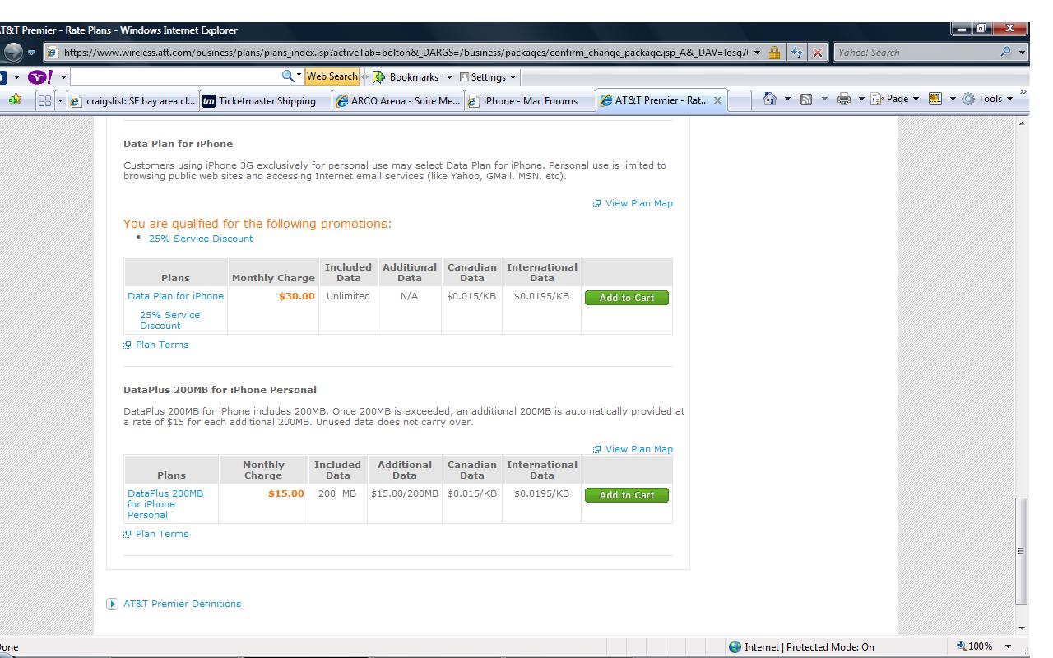Viewport: 1053px width, 658px height.
Task: Click the View Plan Map icon for Data Plan
Action: 597,203
